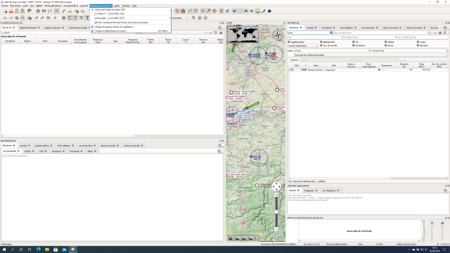Clear the ULAP search field with X icon

[x=331, y=33]
